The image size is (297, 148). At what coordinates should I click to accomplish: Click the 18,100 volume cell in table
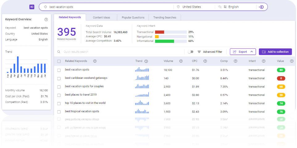pyautogui.click(x=168, y=70)
